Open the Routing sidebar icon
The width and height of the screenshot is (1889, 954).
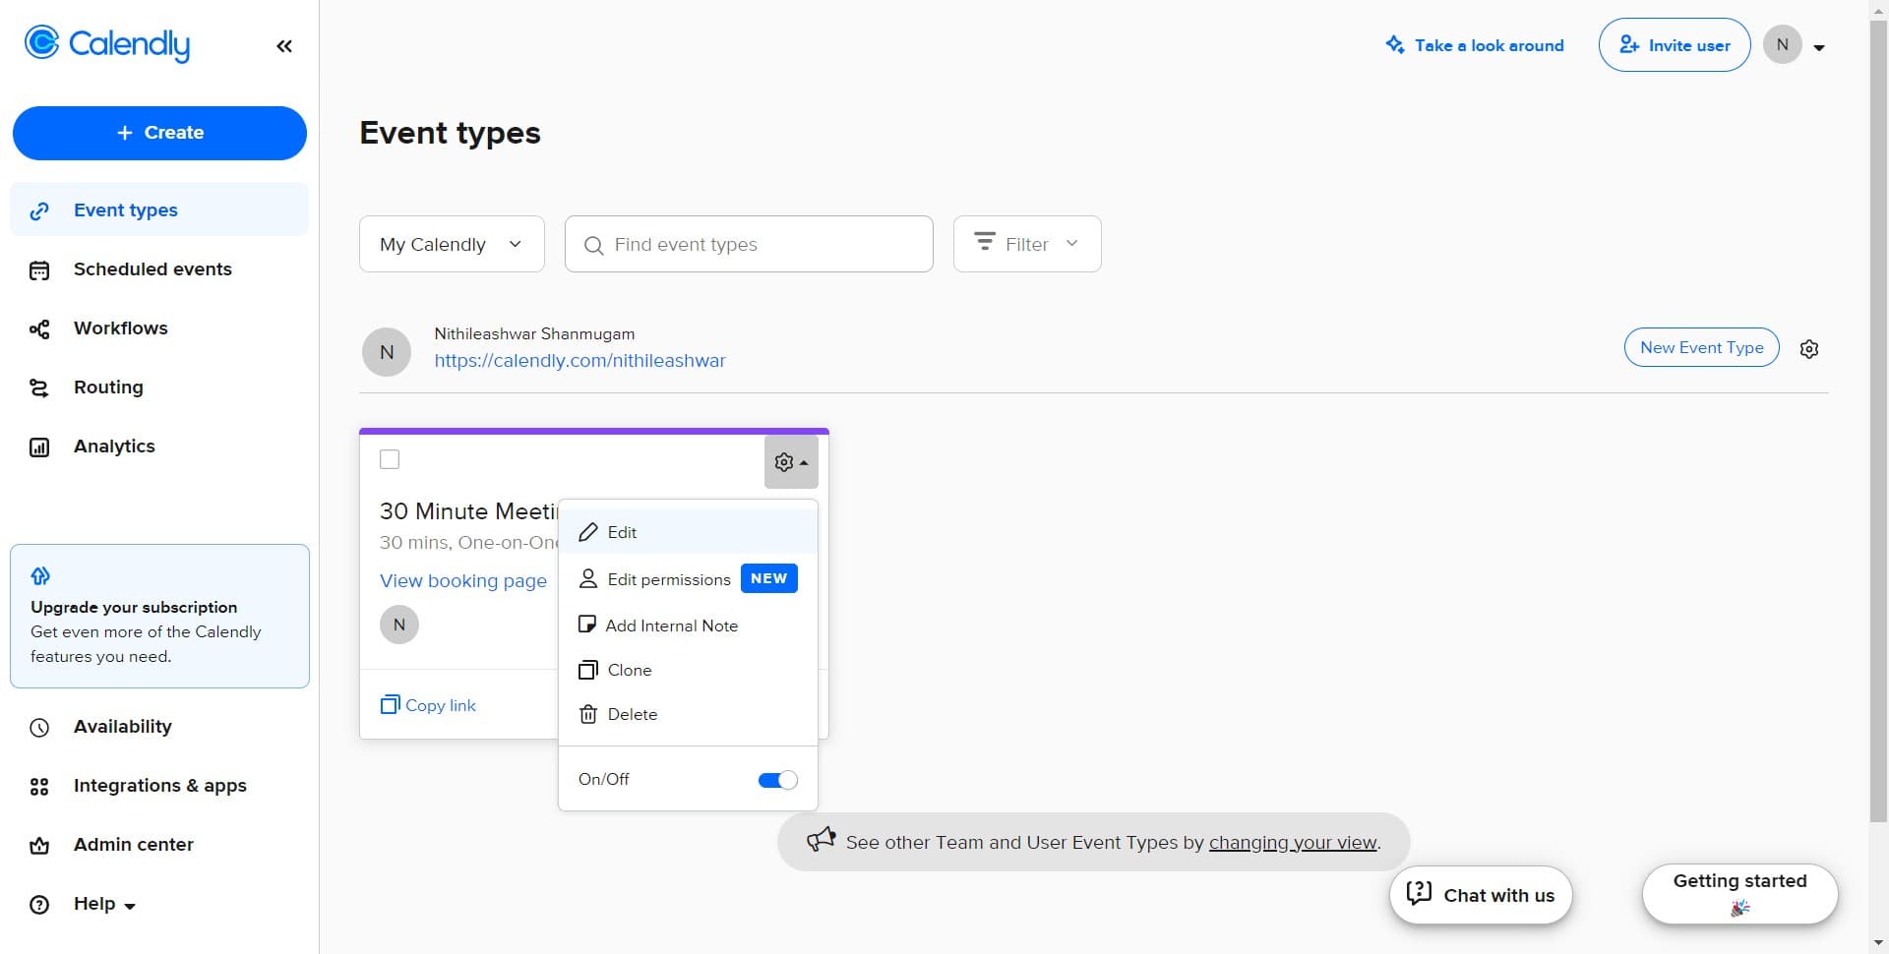tap(39, 388)
